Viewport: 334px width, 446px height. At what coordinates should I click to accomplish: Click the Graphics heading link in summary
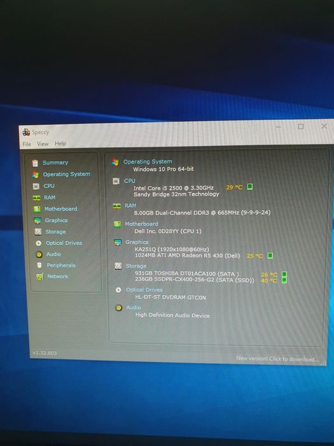(137, 242)
